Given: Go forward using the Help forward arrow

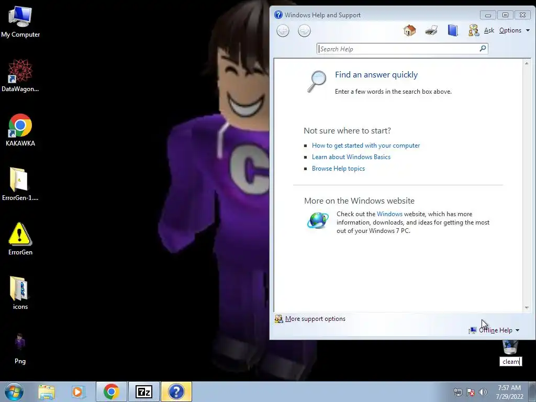Looking at the screenshot, I should tap(304, 31).
